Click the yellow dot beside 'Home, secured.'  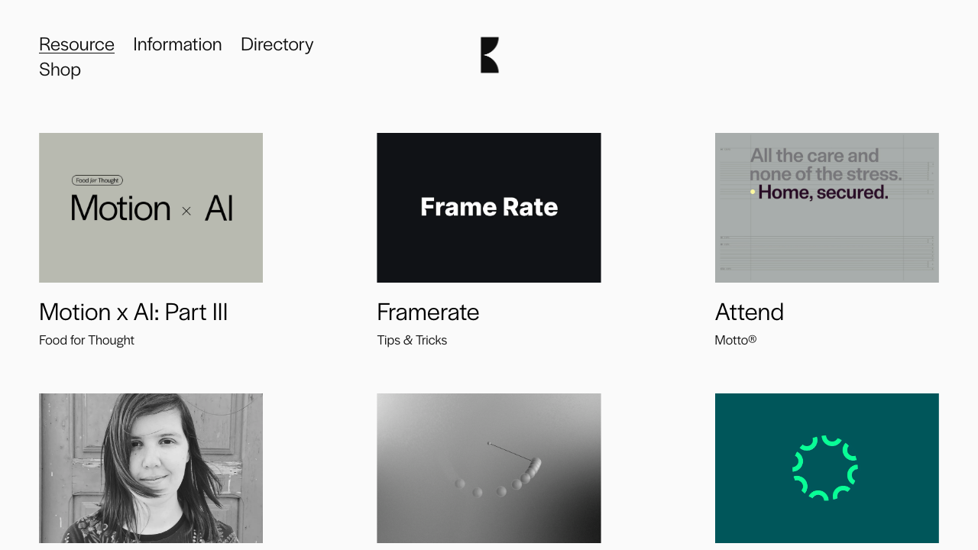(x=752, y=192)
